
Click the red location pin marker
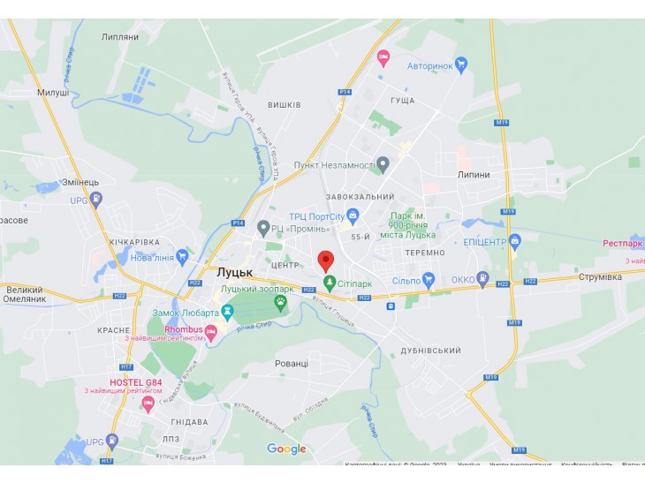326,261
